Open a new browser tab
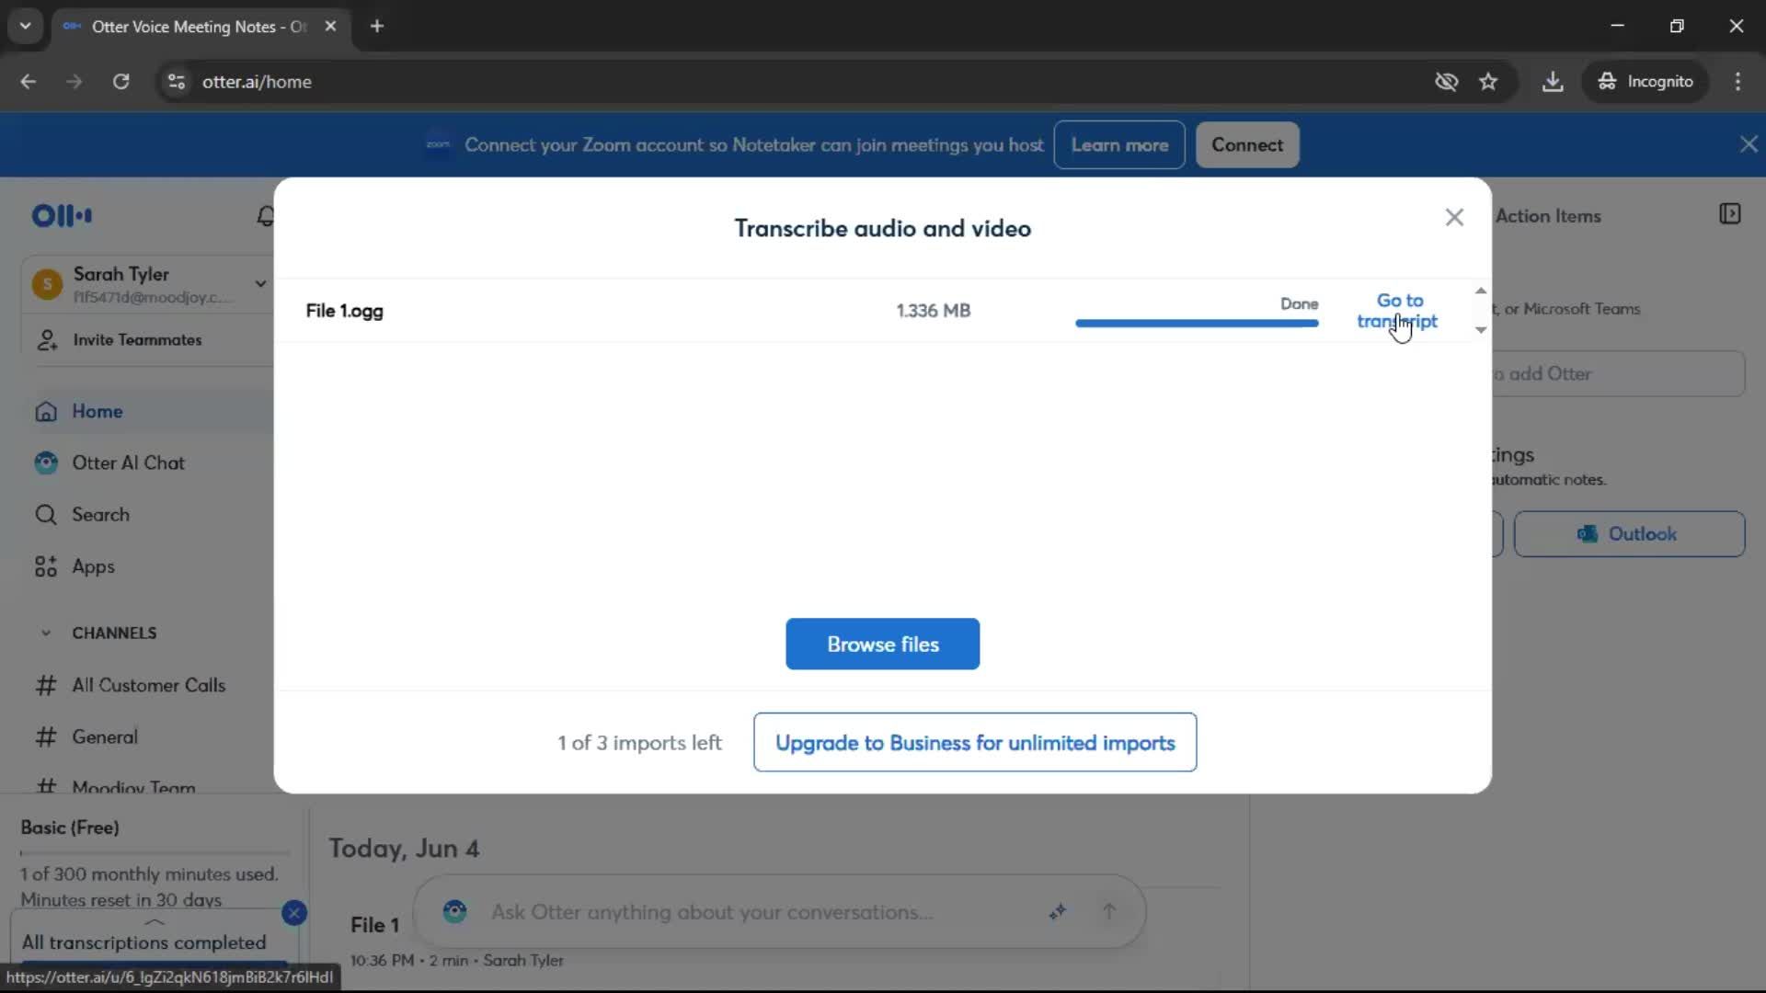This screenshot has height=993, width=1766. click(377, 27)
